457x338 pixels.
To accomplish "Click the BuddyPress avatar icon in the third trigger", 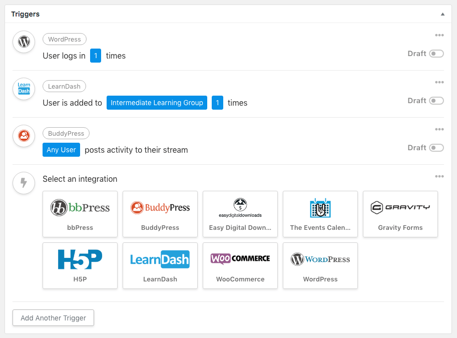I will coord(24,136).
